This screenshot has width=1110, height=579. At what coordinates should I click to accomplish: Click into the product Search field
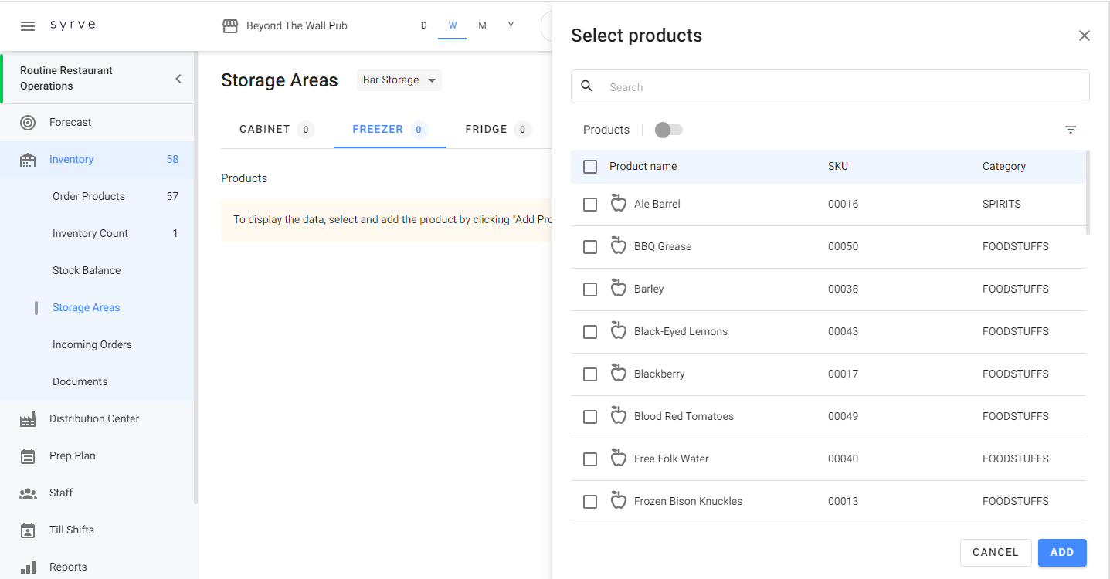(842, 87)
